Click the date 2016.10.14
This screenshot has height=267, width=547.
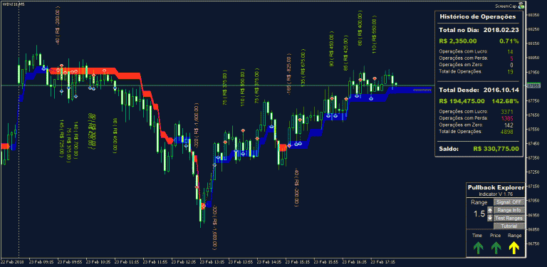point(501,90)
